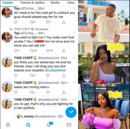Switch to the Media tab
Screen dimensions: 130x129
(x=55, y=3)
